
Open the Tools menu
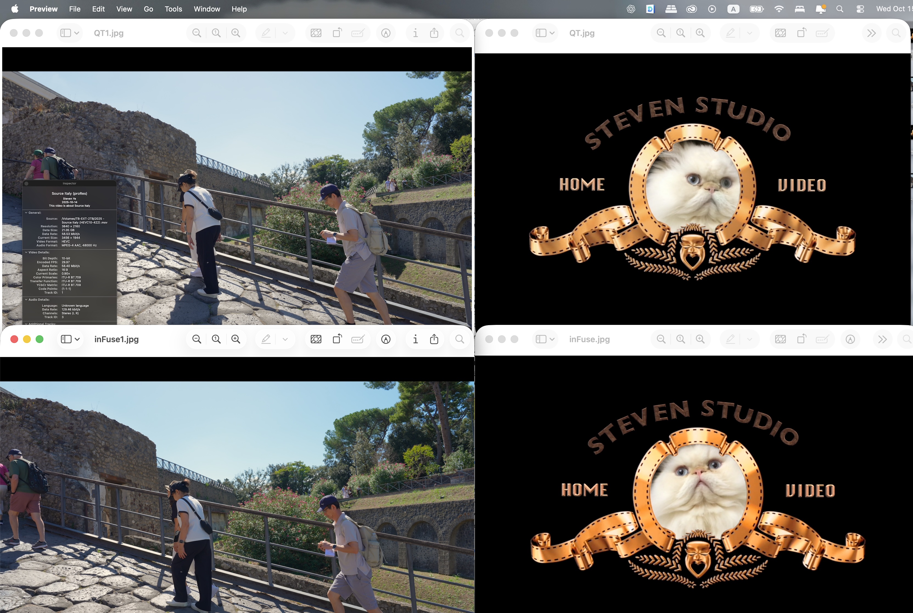coord(173,9)
